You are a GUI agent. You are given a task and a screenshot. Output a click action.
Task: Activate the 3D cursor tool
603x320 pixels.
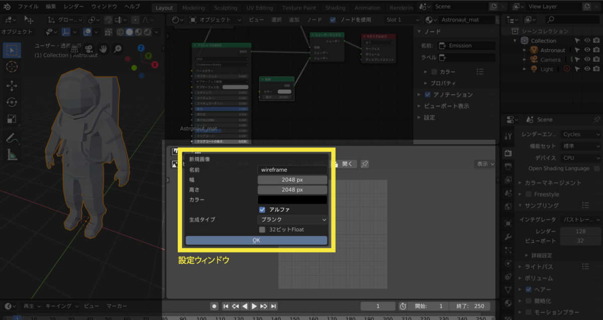pos(12,67)
